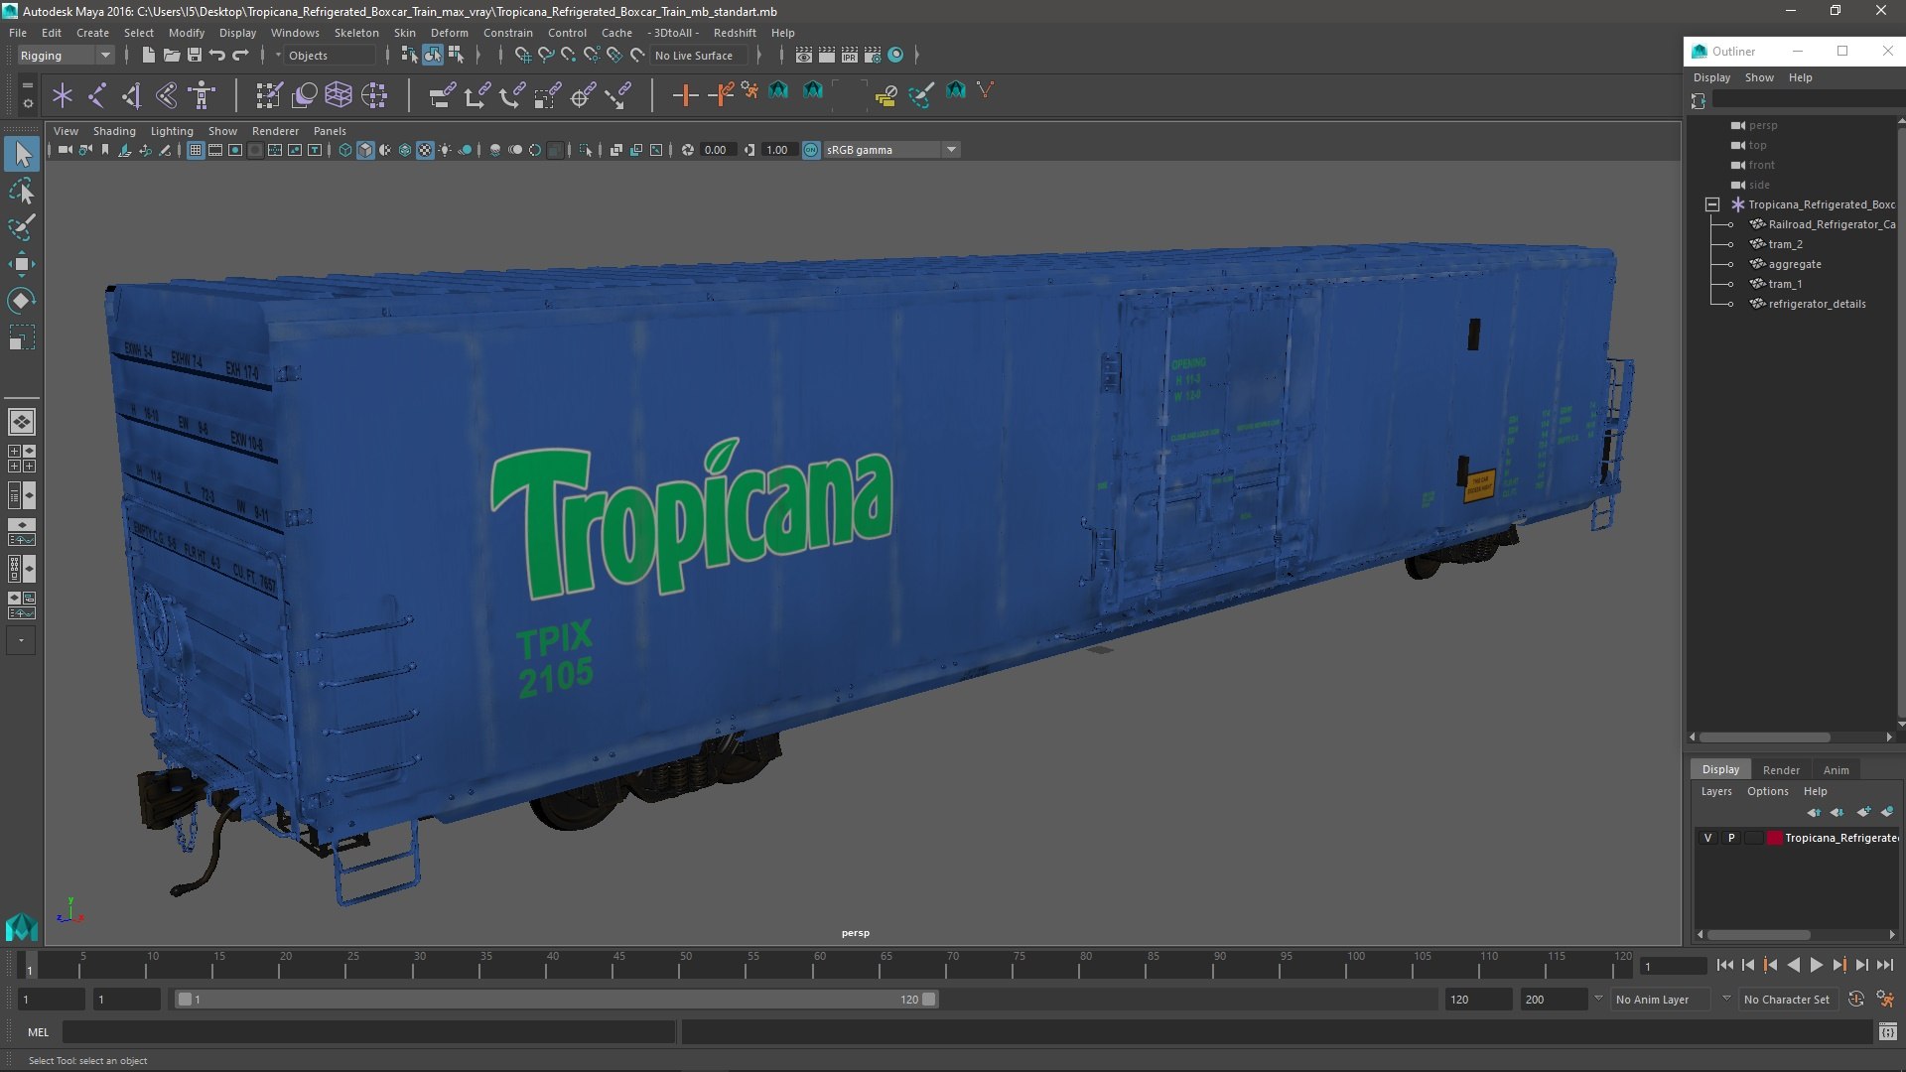Activate the Rotate tool
The width and height of the screenshot is (1906, 1072).
(22, 301)
